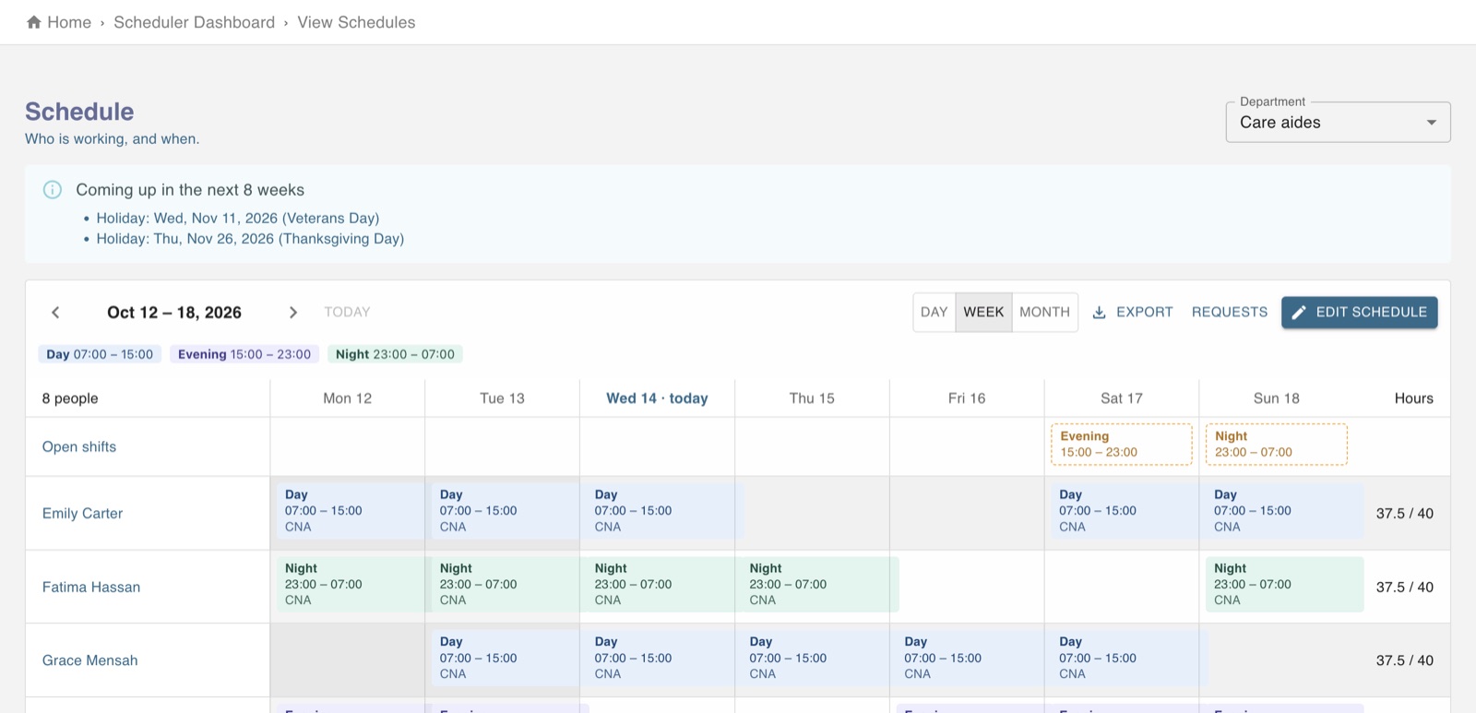Screen dimensions: 1476x713
Task: Click the 8 people header
Action: pos(70,398)
